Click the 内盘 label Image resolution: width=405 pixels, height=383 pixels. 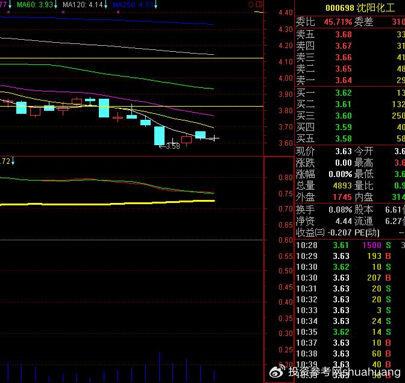pyautogui.click(x=363, y=197)
